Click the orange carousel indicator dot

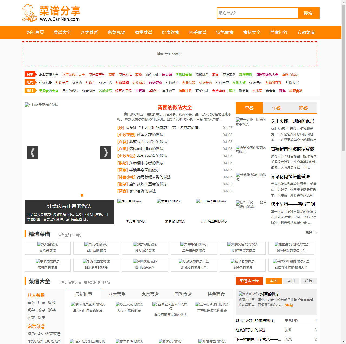tap(82, 195)
